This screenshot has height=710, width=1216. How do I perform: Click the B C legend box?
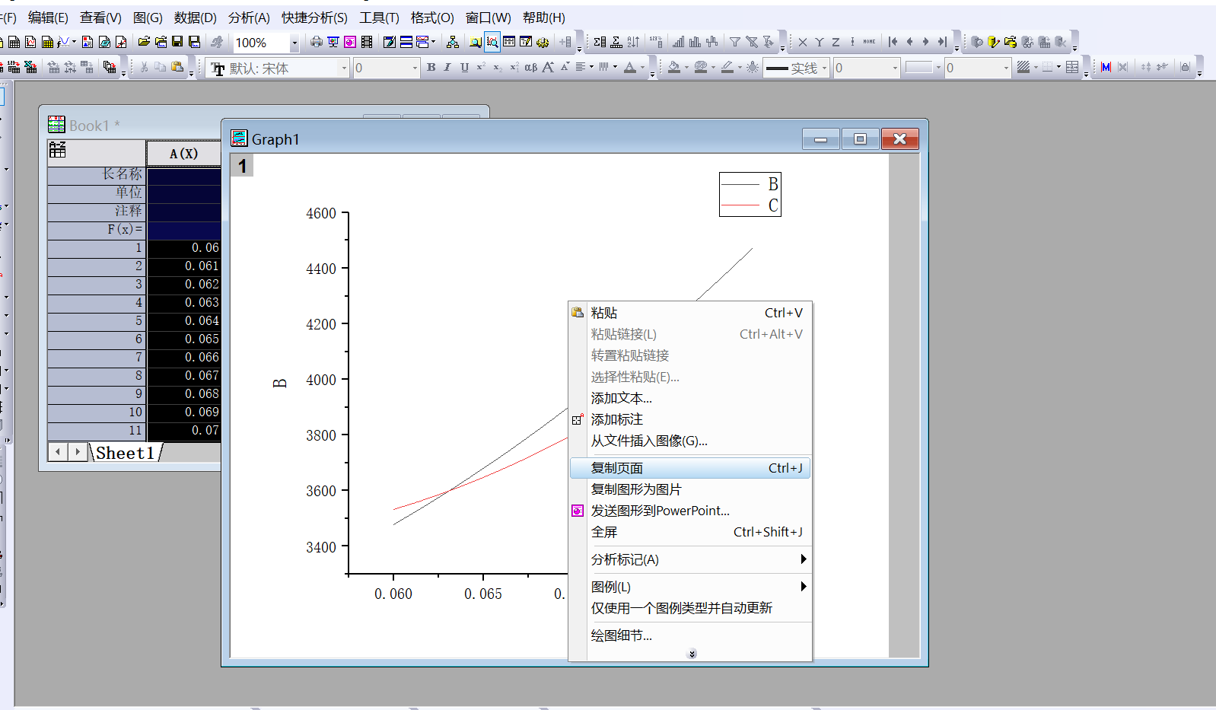750,194
